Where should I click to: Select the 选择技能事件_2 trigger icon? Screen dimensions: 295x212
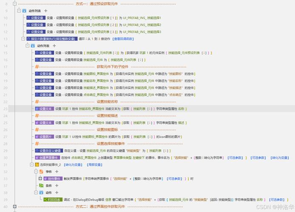click(37, 165)
